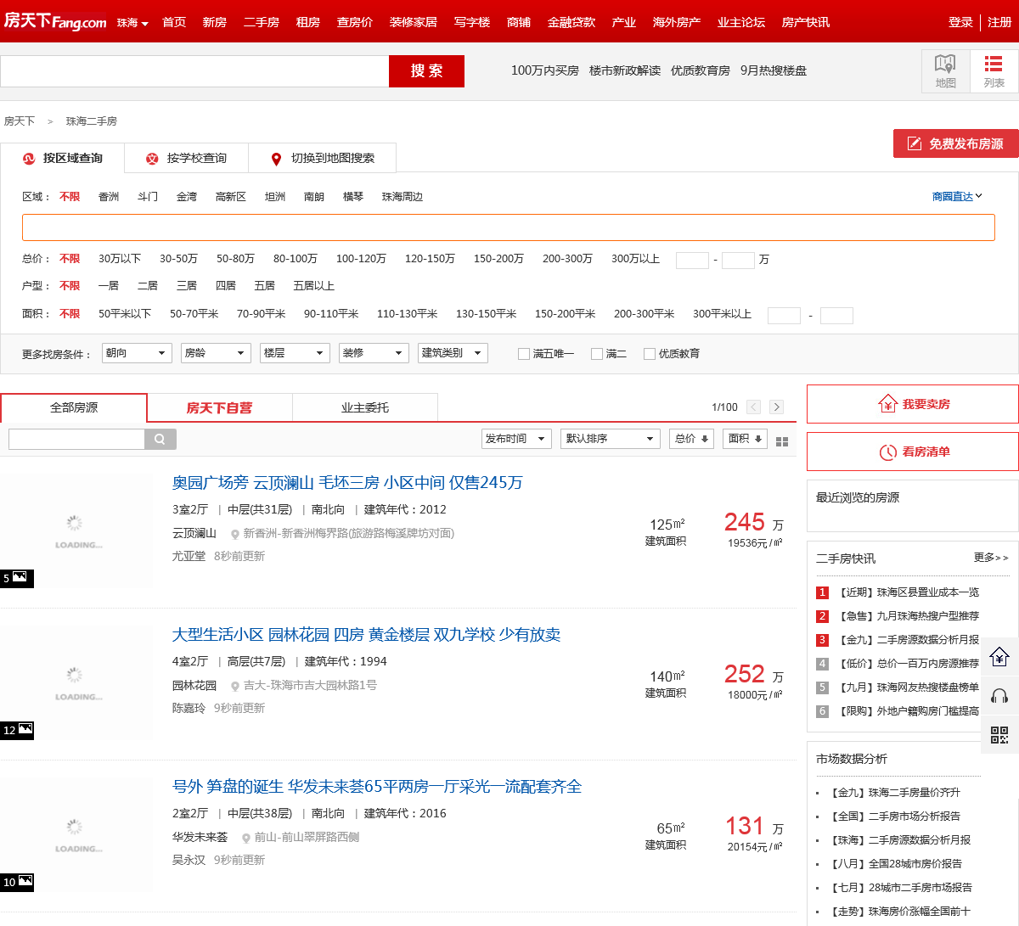The width and height of the screenshot is (1019, 926).
Task: Open the 发布时间 dropdown
Action: coord(516,439)
